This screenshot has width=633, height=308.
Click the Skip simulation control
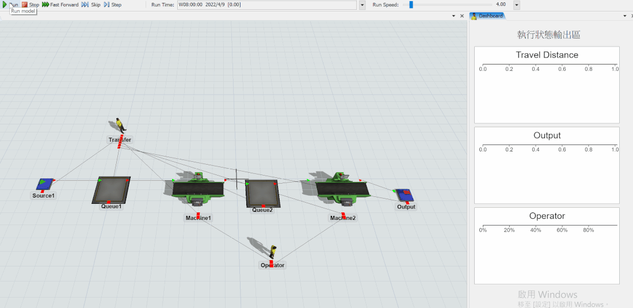pos(90,5)
